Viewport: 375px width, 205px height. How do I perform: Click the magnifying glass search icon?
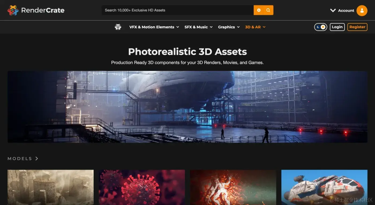point(268,10)
